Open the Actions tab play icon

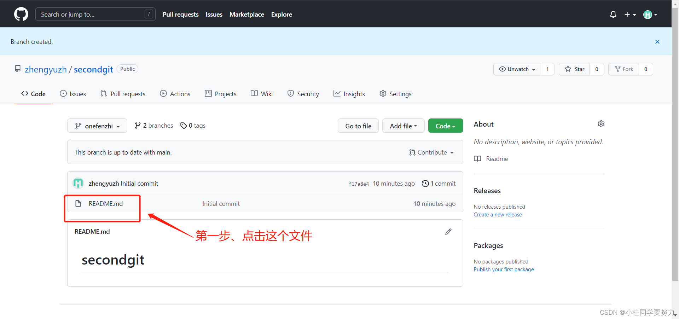[x=163, y=94]
